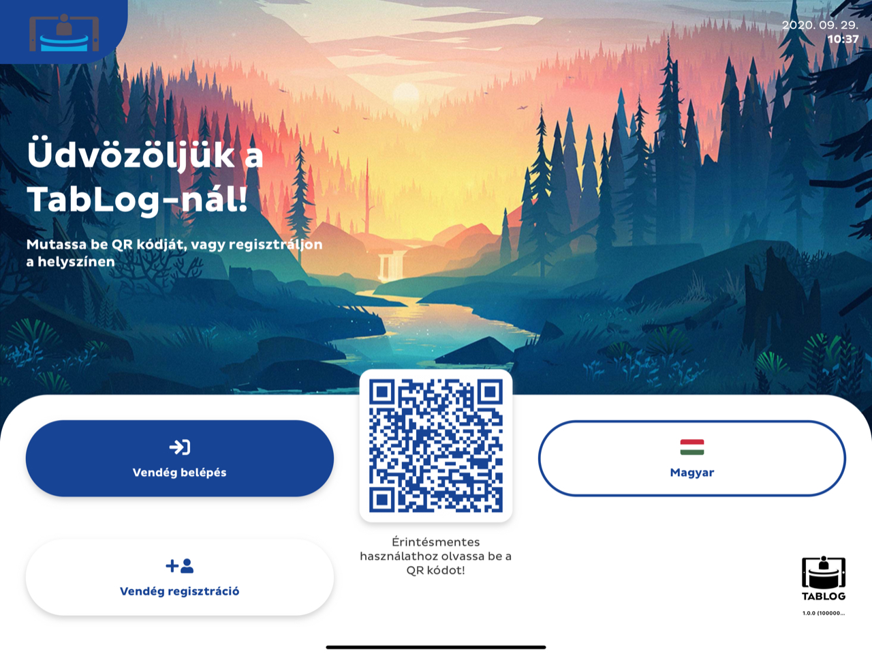Click the Hungarian flag icon
This screenshot has height=654, width=872.
(692, 447)
